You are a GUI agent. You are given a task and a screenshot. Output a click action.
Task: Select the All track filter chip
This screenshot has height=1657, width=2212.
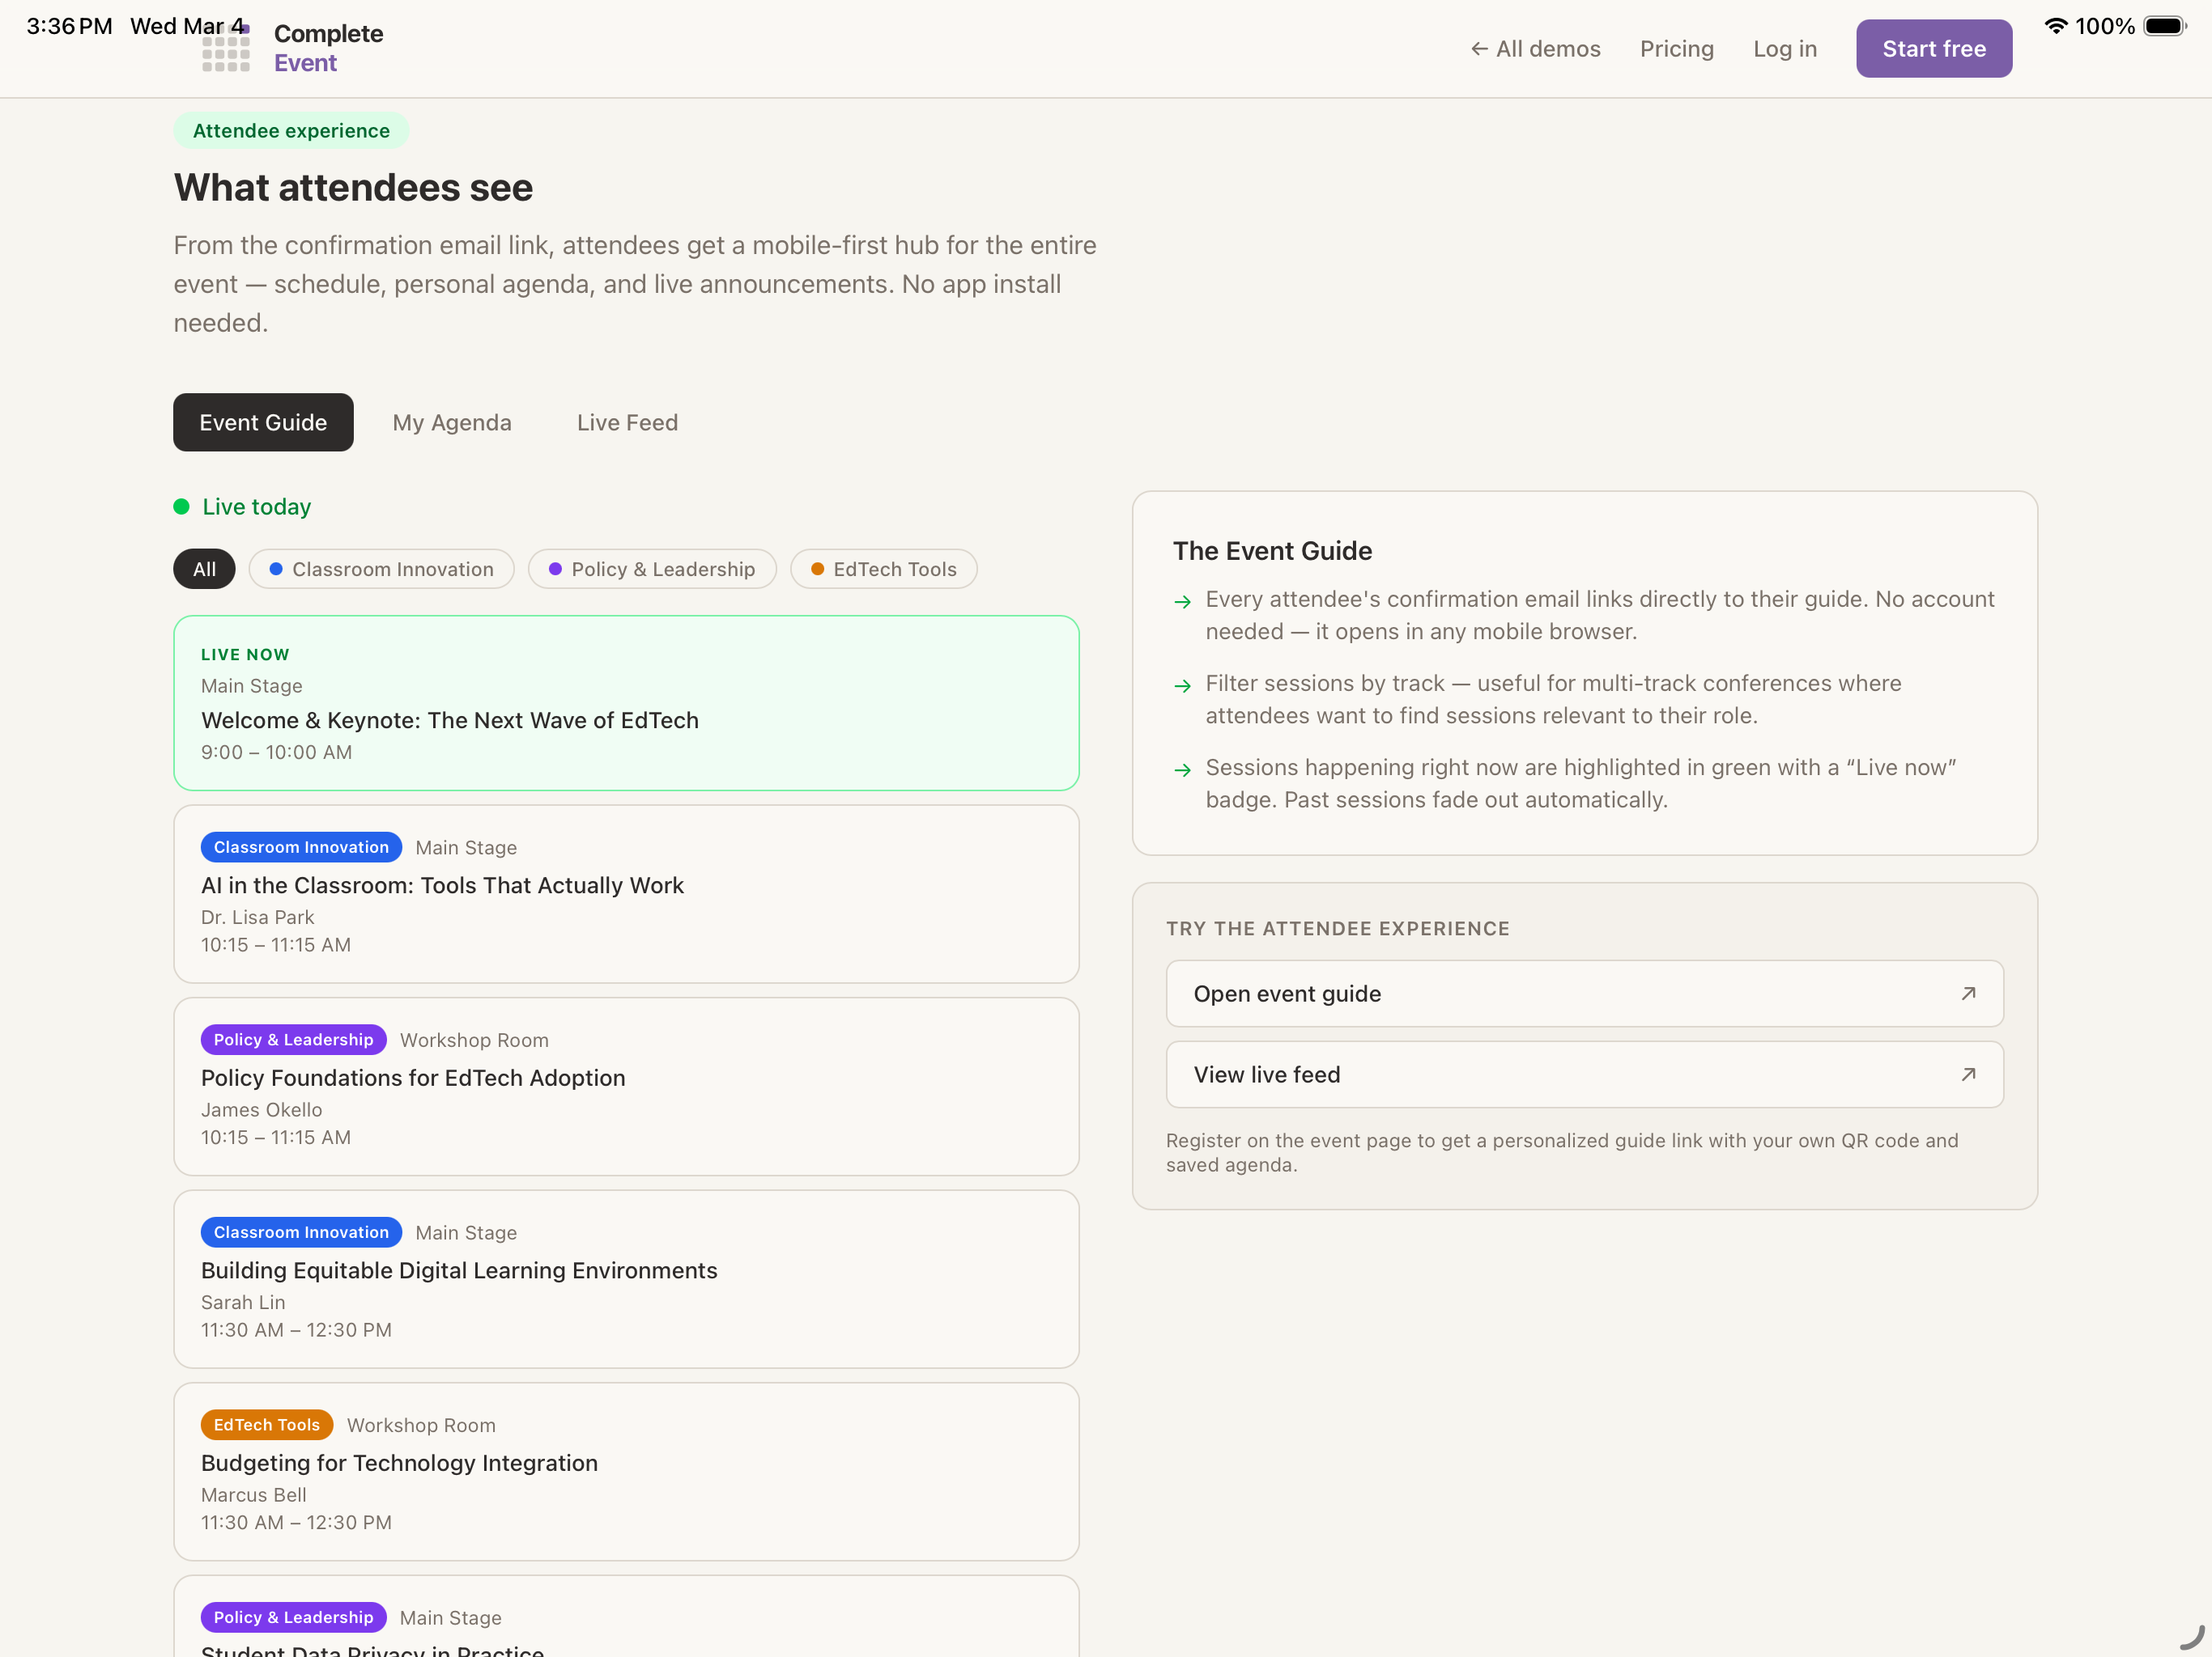pos(204,569)
